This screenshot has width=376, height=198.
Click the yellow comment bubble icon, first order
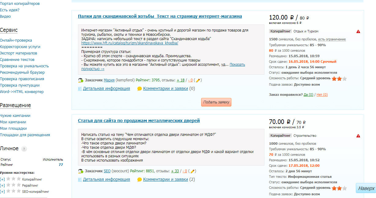pos(139,89)
